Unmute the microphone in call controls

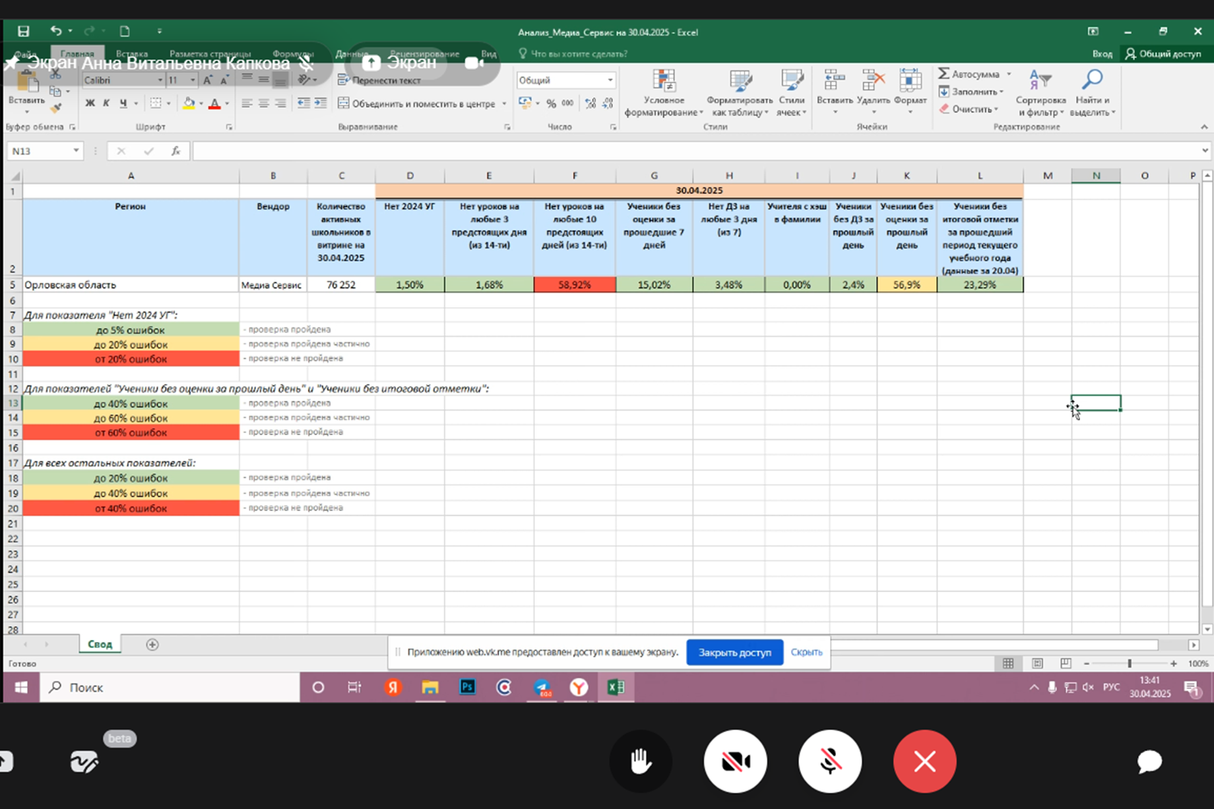point(830,762)
